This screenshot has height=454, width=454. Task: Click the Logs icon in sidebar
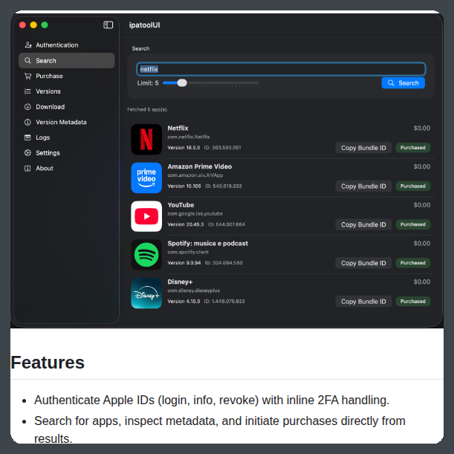[27, 137]
